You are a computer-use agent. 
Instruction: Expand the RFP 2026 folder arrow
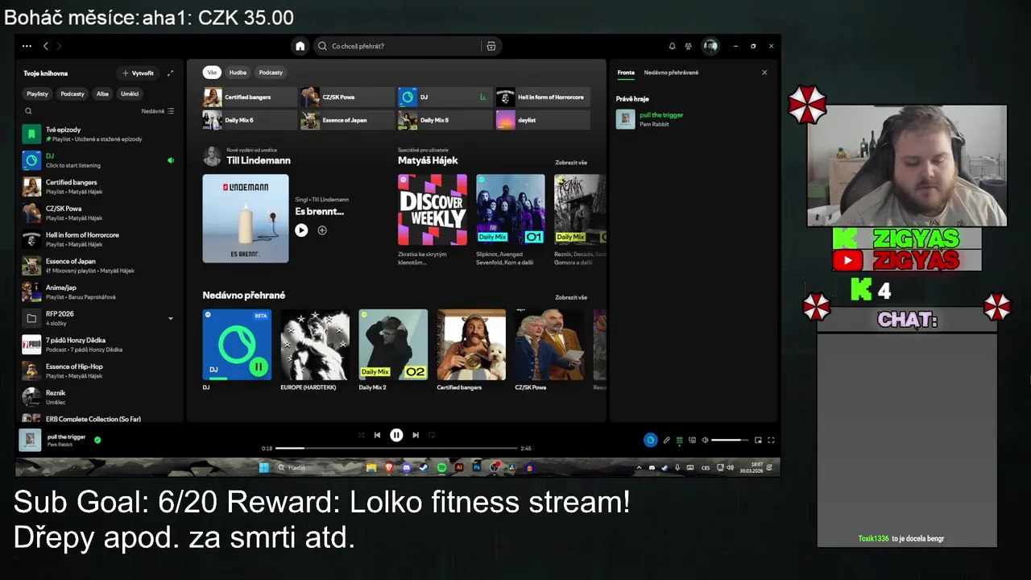click(x=170, y=318)
